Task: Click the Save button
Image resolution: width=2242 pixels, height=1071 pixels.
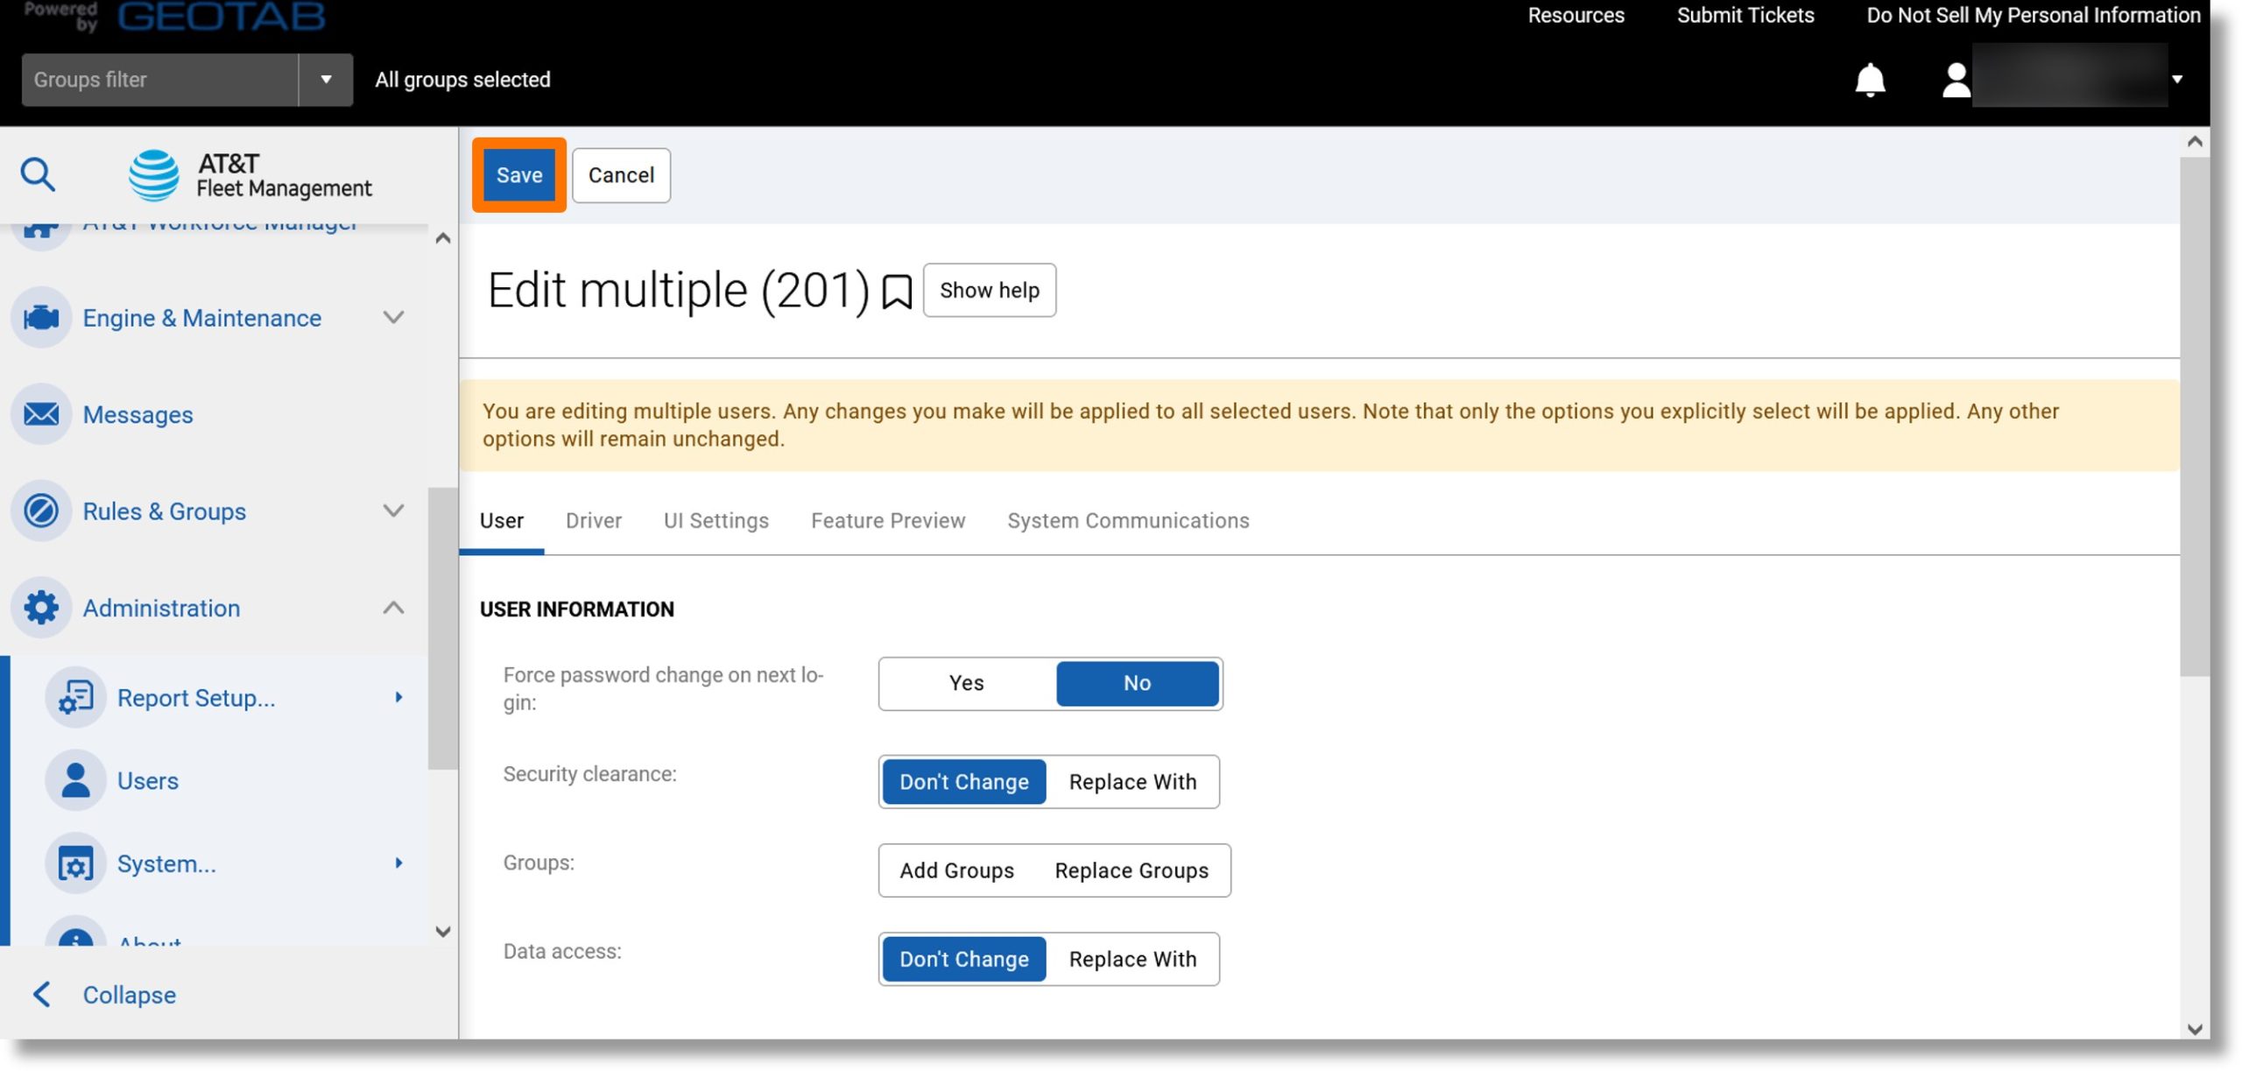Action: (x=519, y=174)
